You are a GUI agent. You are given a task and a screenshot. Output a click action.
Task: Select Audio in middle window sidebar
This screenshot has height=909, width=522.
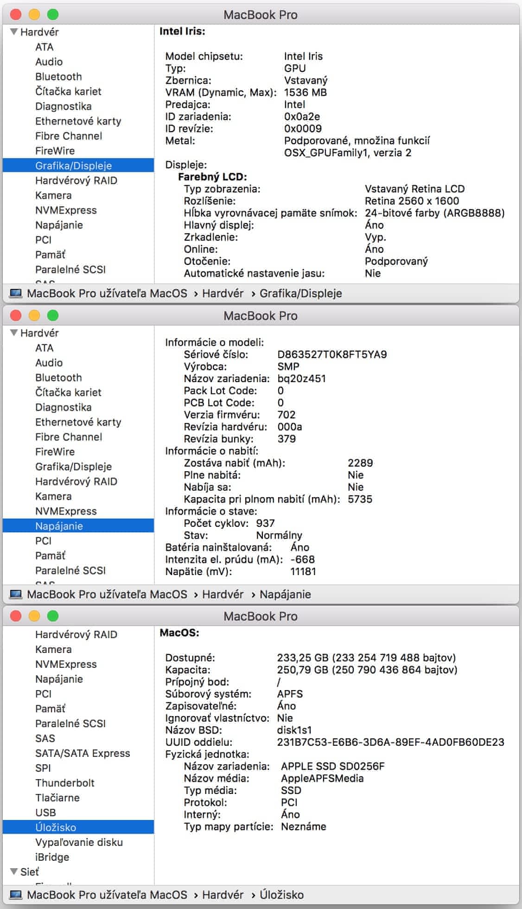coord(49,363)
